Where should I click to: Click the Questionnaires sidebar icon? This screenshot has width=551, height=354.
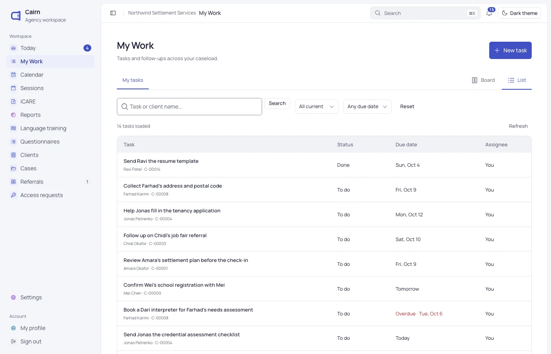click(x=13, y=142)
